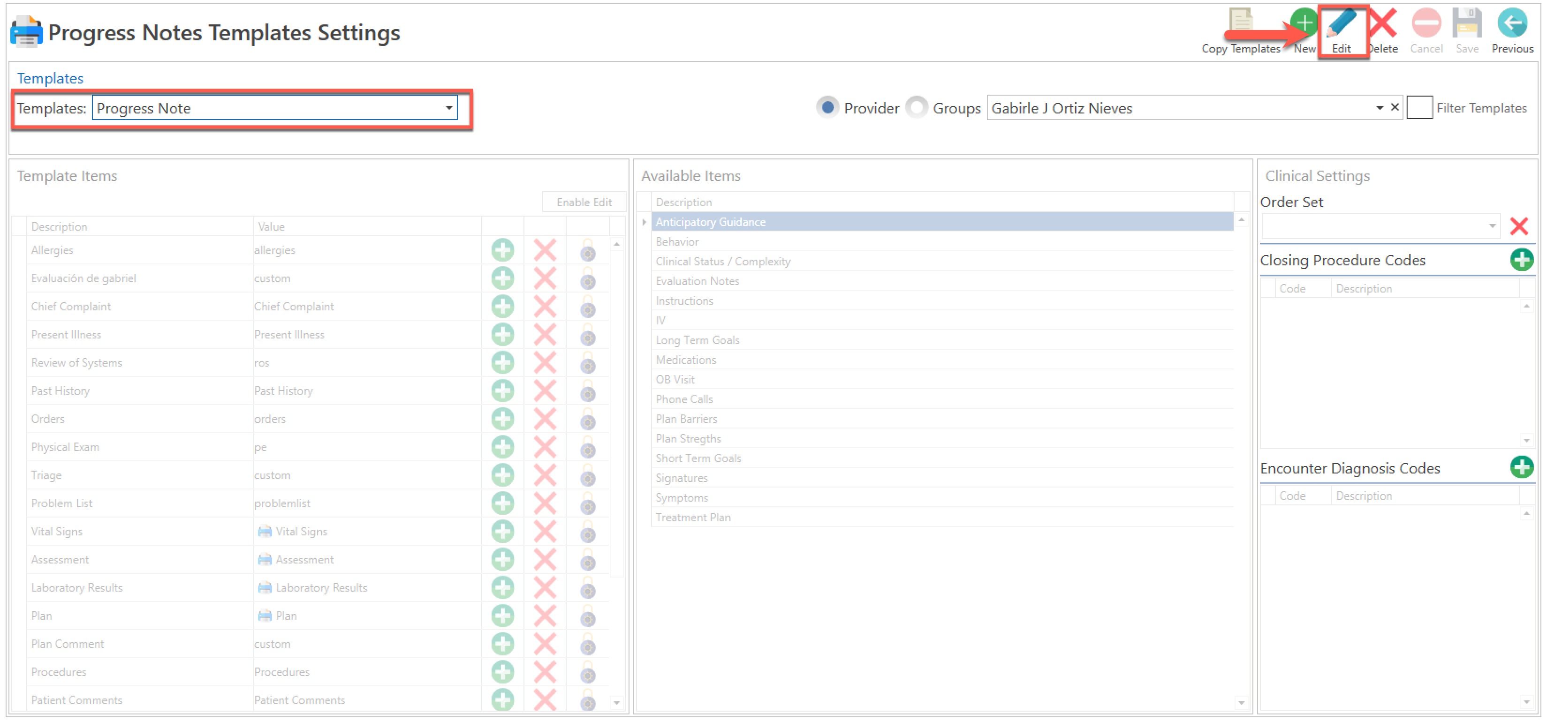Open the provider name dropdown arrow
Screen dimensions: 1547x721
[x=1380, y=108]
